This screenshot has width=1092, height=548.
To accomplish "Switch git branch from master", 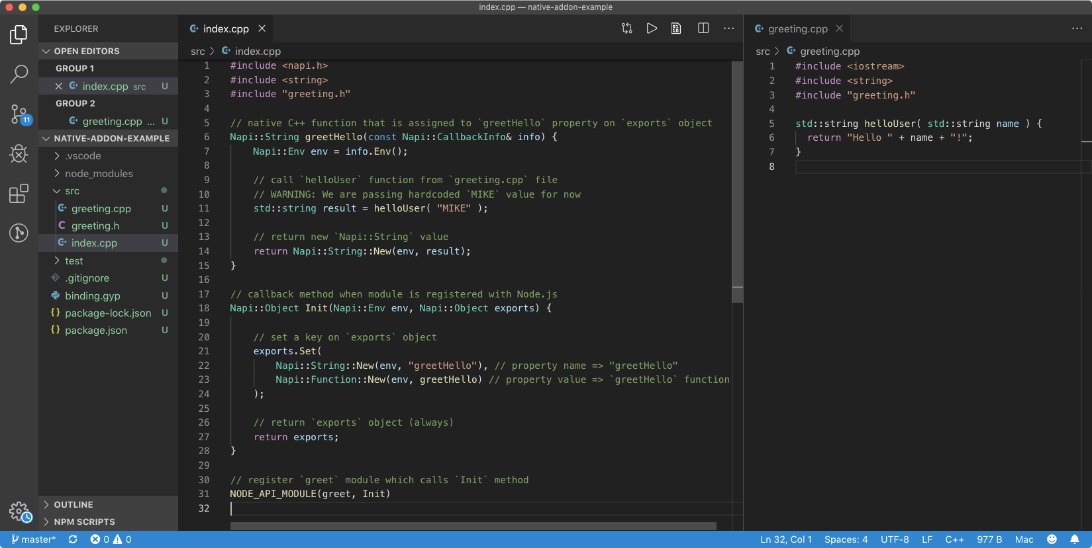I will click(x=33, y=539).
